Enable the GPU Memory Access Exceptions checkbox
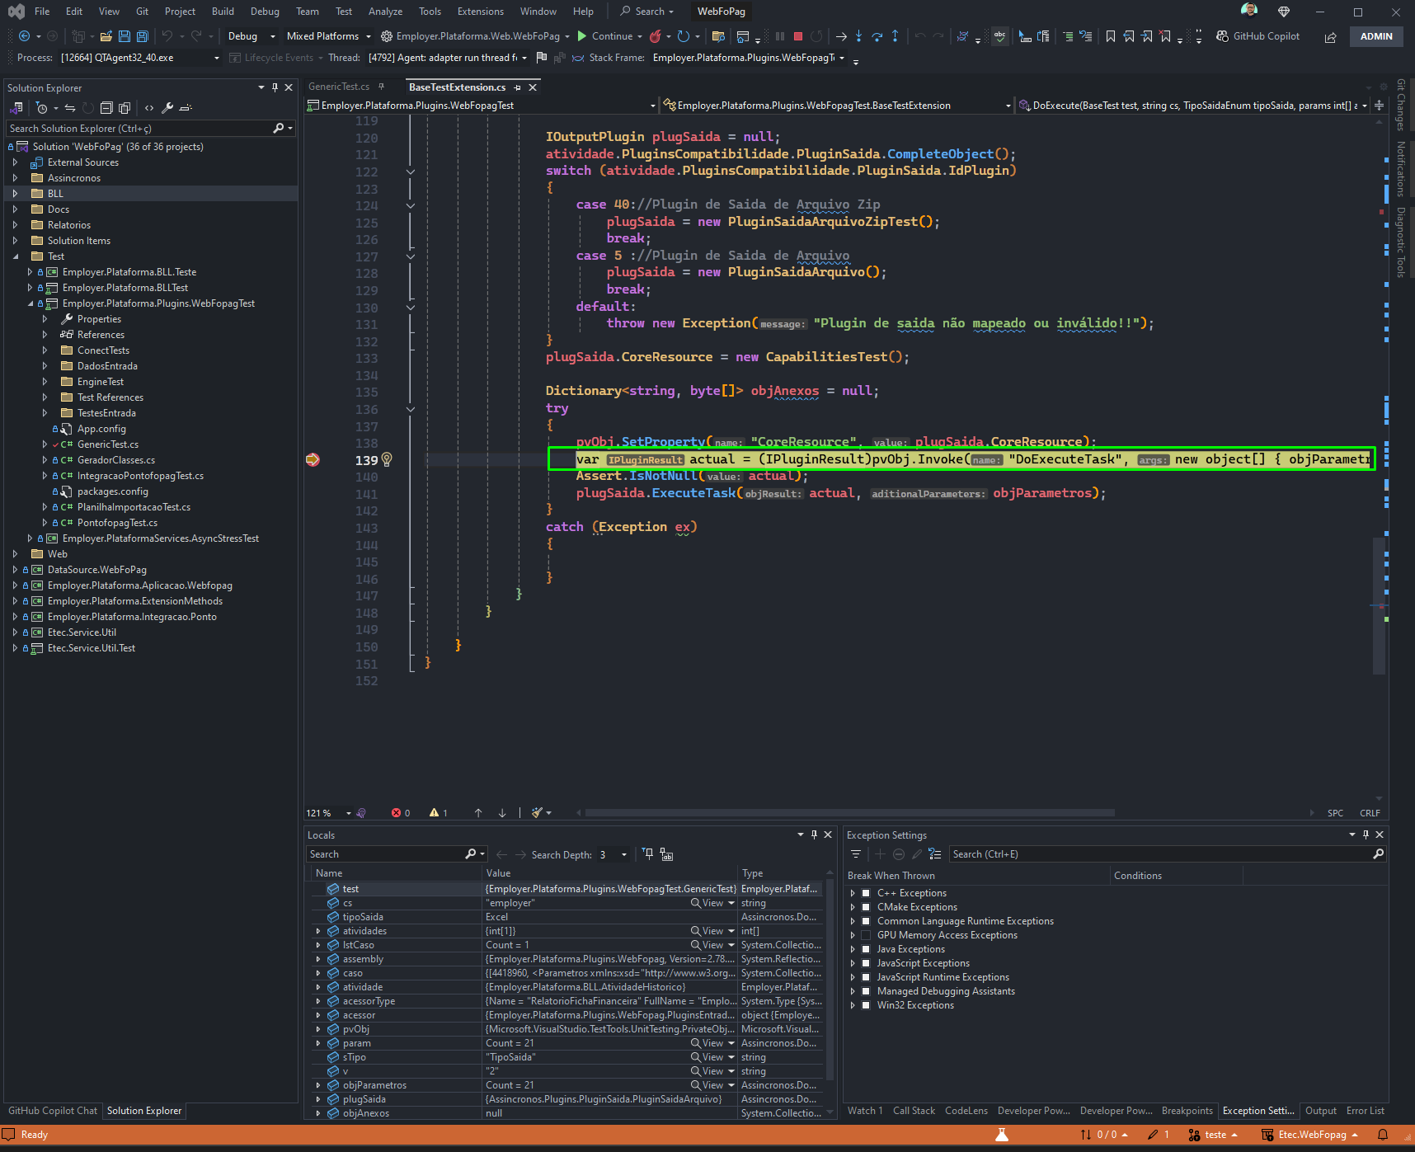This screenshot has width=1415, height=1152. pos(866,935)
